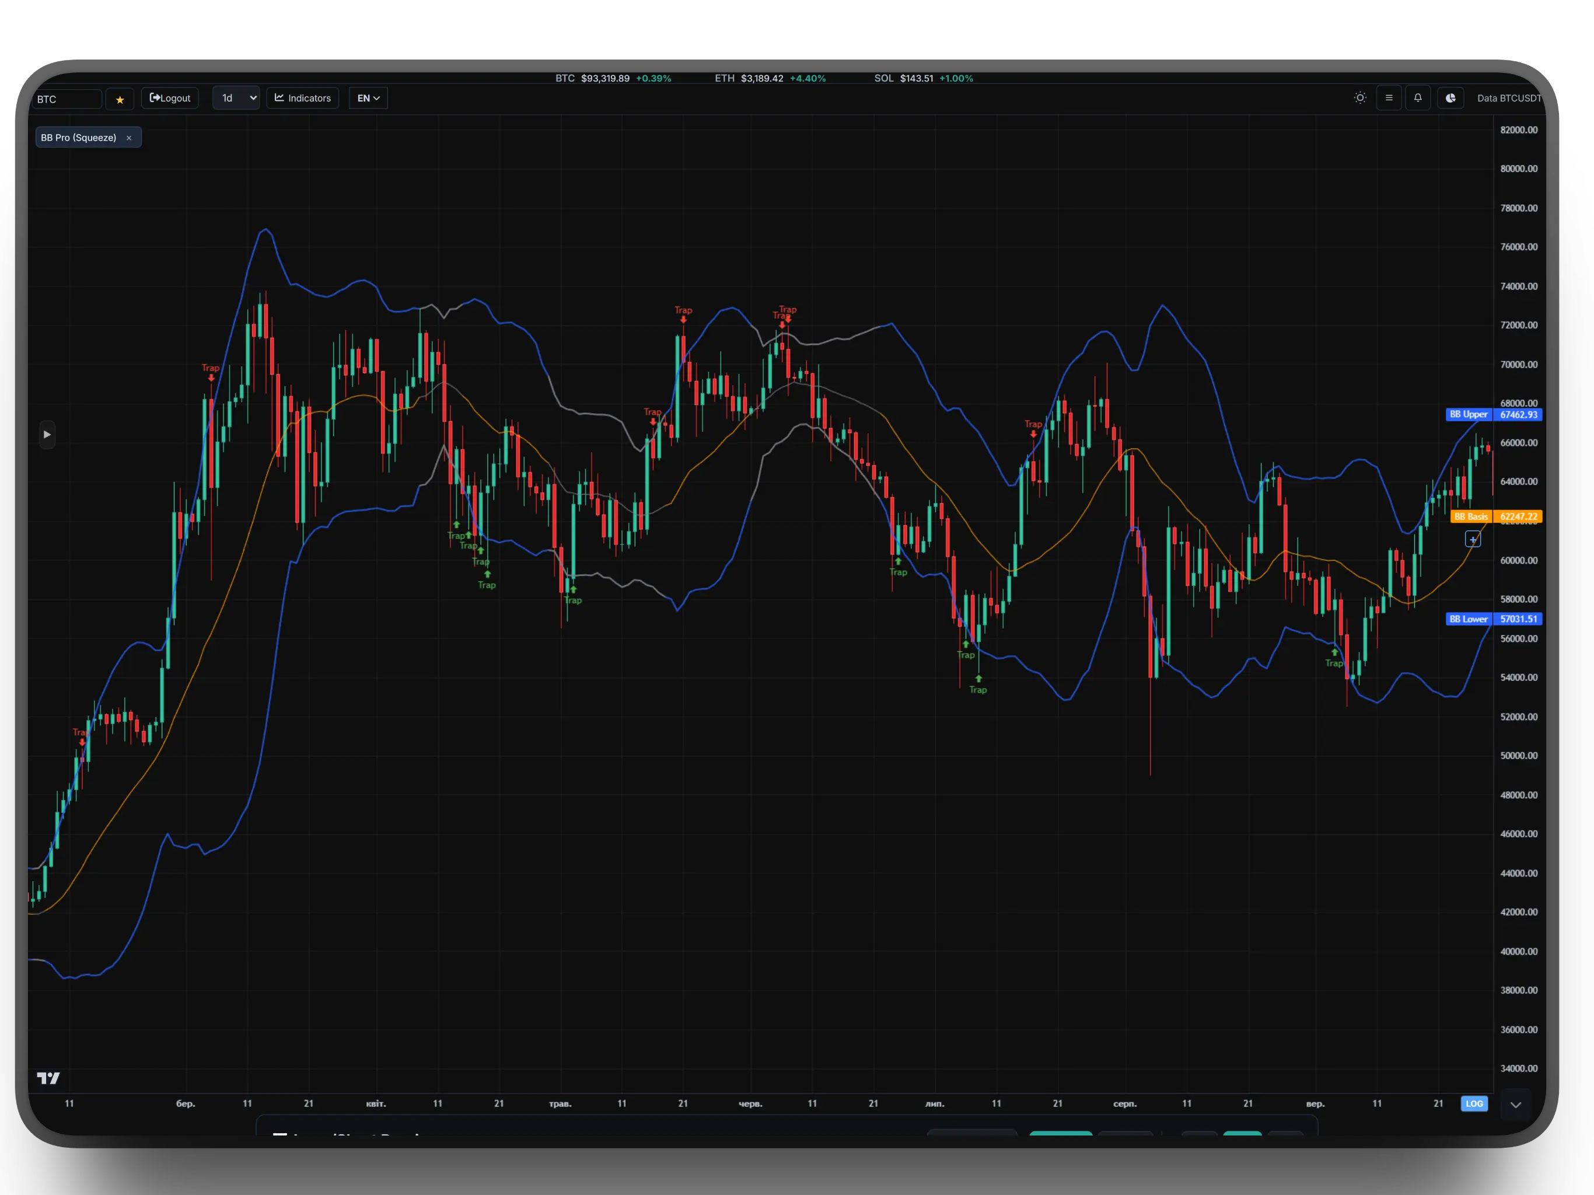
Task: Remove the BB Pro (Squeeze) indicator
Action: click(x=129, y=138)
